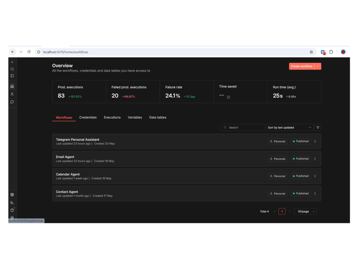Viewport: 357px width, 268px height.
Task: Open actions menu for Email Agent
Action: coord(315,159)
